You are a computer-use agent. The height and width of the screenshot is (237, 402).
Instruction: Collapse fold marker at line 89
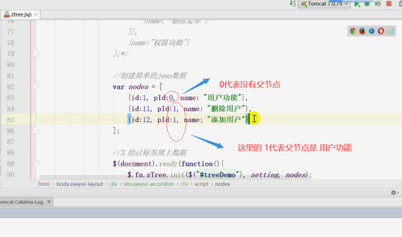[36, 163]
